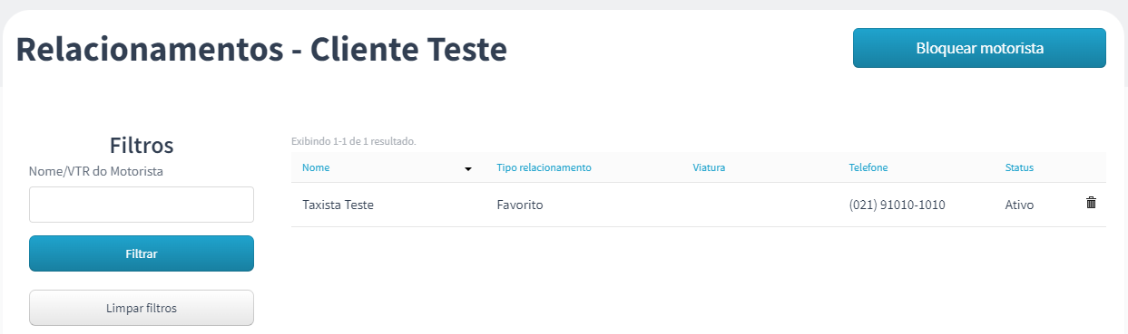Reset search using Limpar filtros

pyautogui.click(x=142, y=308)
